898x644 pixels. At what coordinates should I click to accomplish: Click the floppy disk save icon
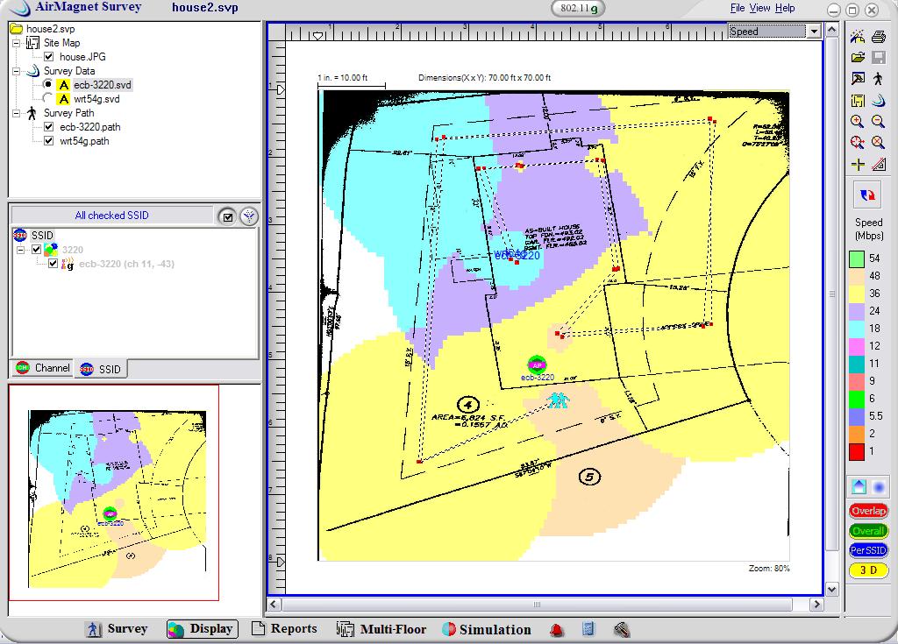click(x=879, y=57)
